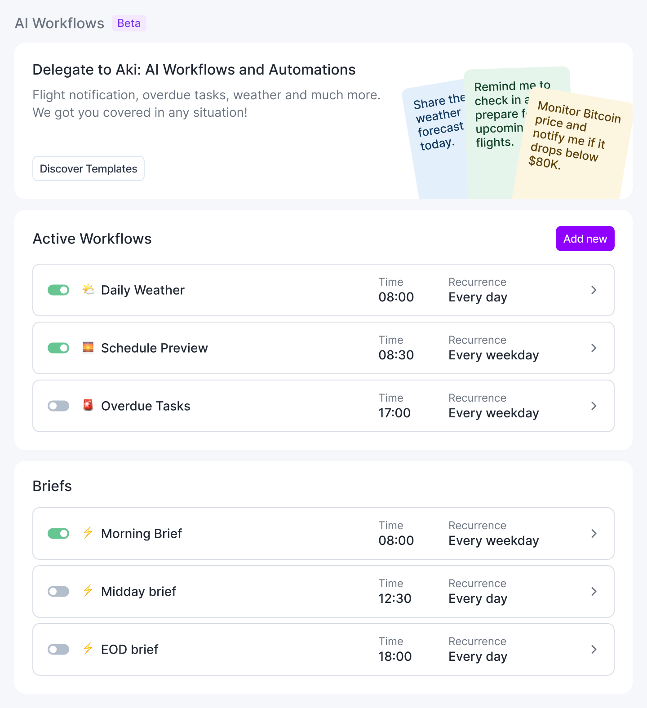Expand Schedule Preview with its right chevron
Image resolution: width=647 pixels, height=708 pixels.
[594, 348]
